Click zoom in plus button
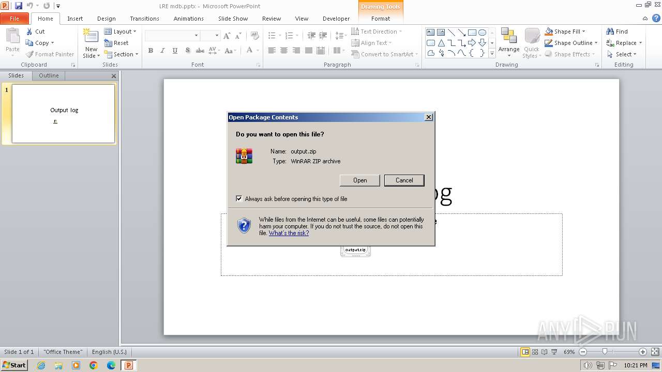 [643, 352]
